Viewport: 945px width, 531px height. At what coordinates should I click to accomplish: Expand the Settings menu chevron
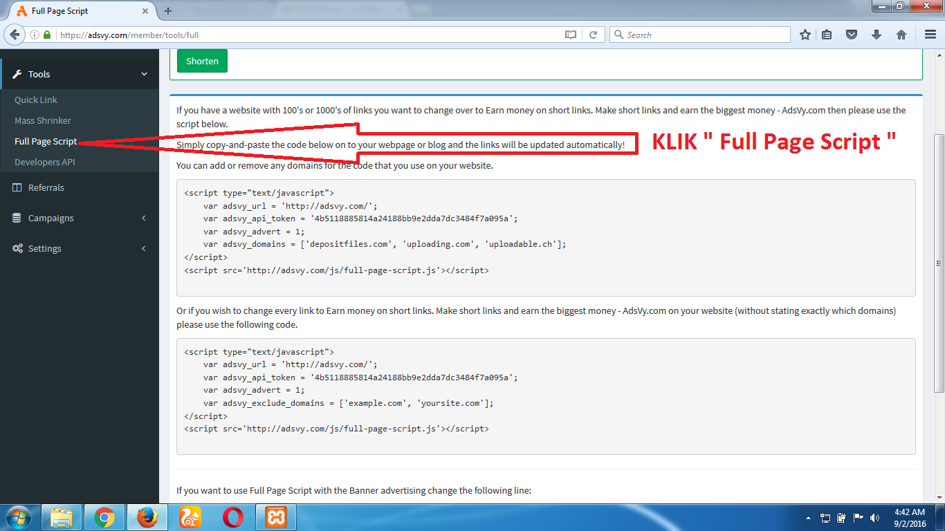point(144,248)
